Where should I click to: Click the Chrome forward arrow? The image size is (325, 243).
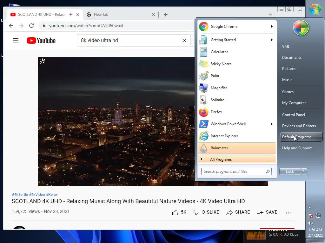pyautogui.click(x=21, y=26)
